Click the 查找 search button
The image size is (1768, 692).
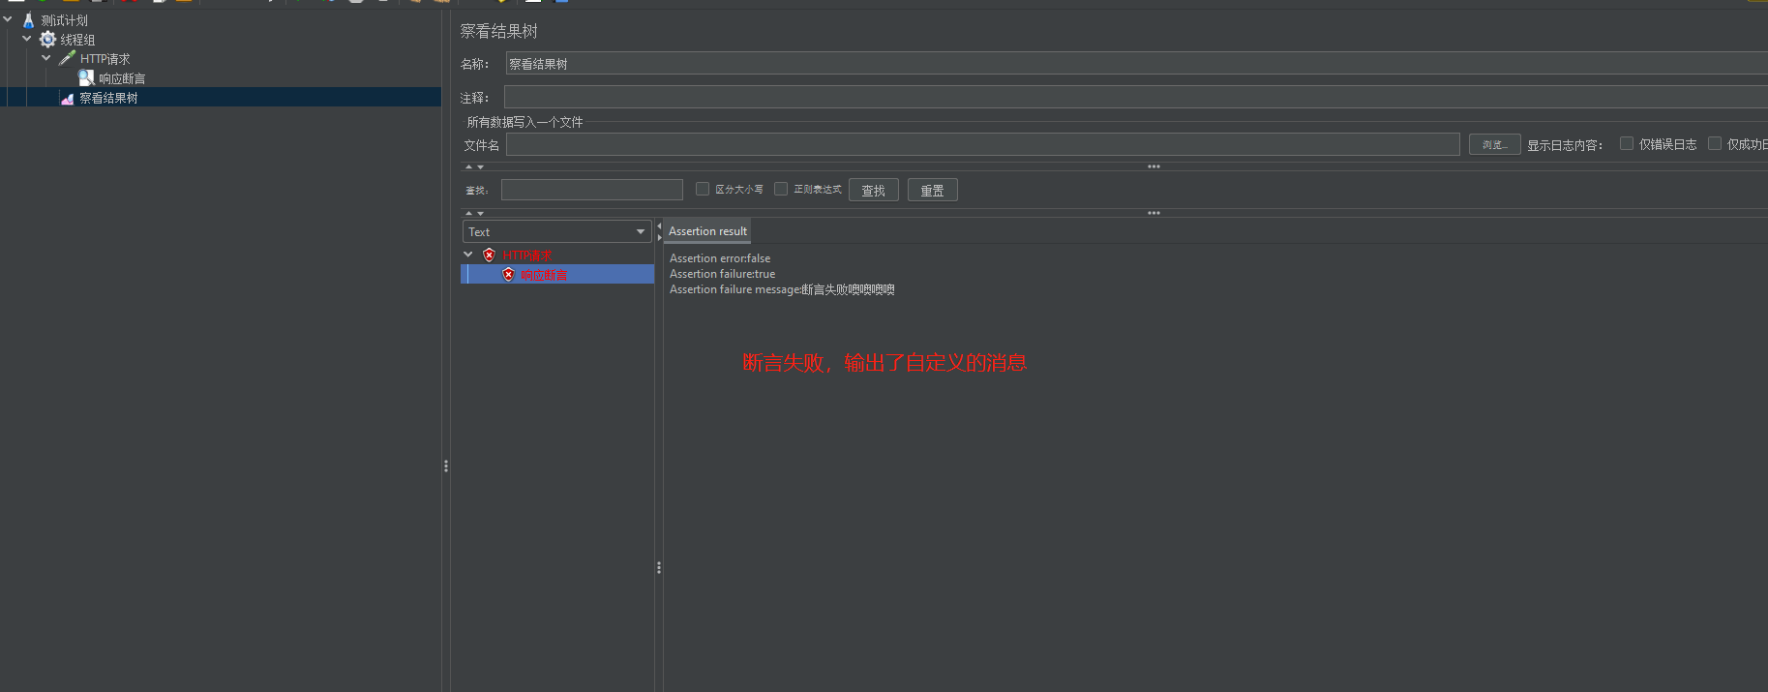click(874, 190)
